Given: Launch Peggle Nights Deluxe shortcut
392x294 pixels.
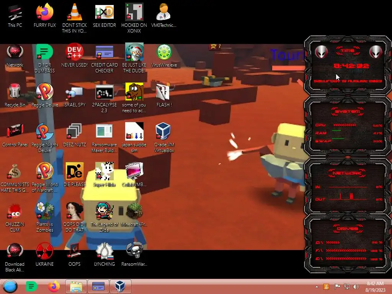Looking at the screenshot, I should point(45,138).
